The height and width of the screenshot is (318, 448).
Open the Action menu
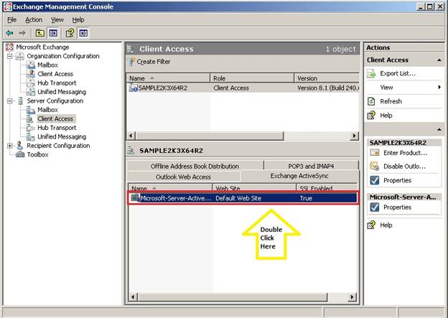34,19
